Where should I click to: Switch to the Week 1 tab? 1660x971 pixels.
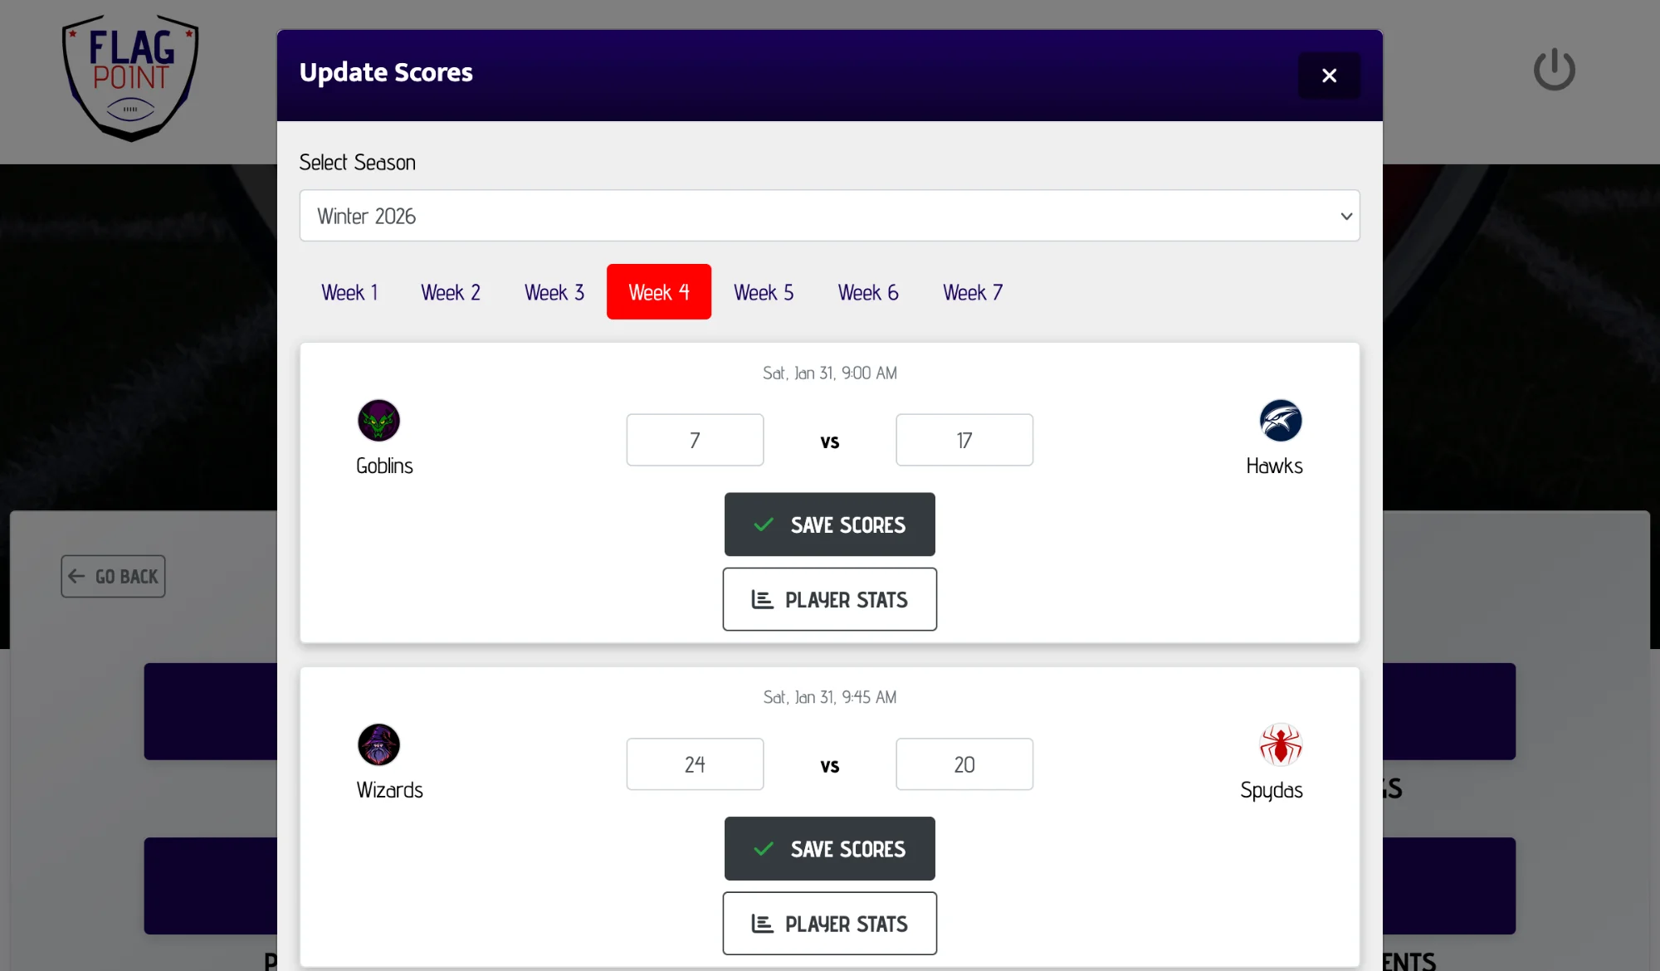[349, 291]
